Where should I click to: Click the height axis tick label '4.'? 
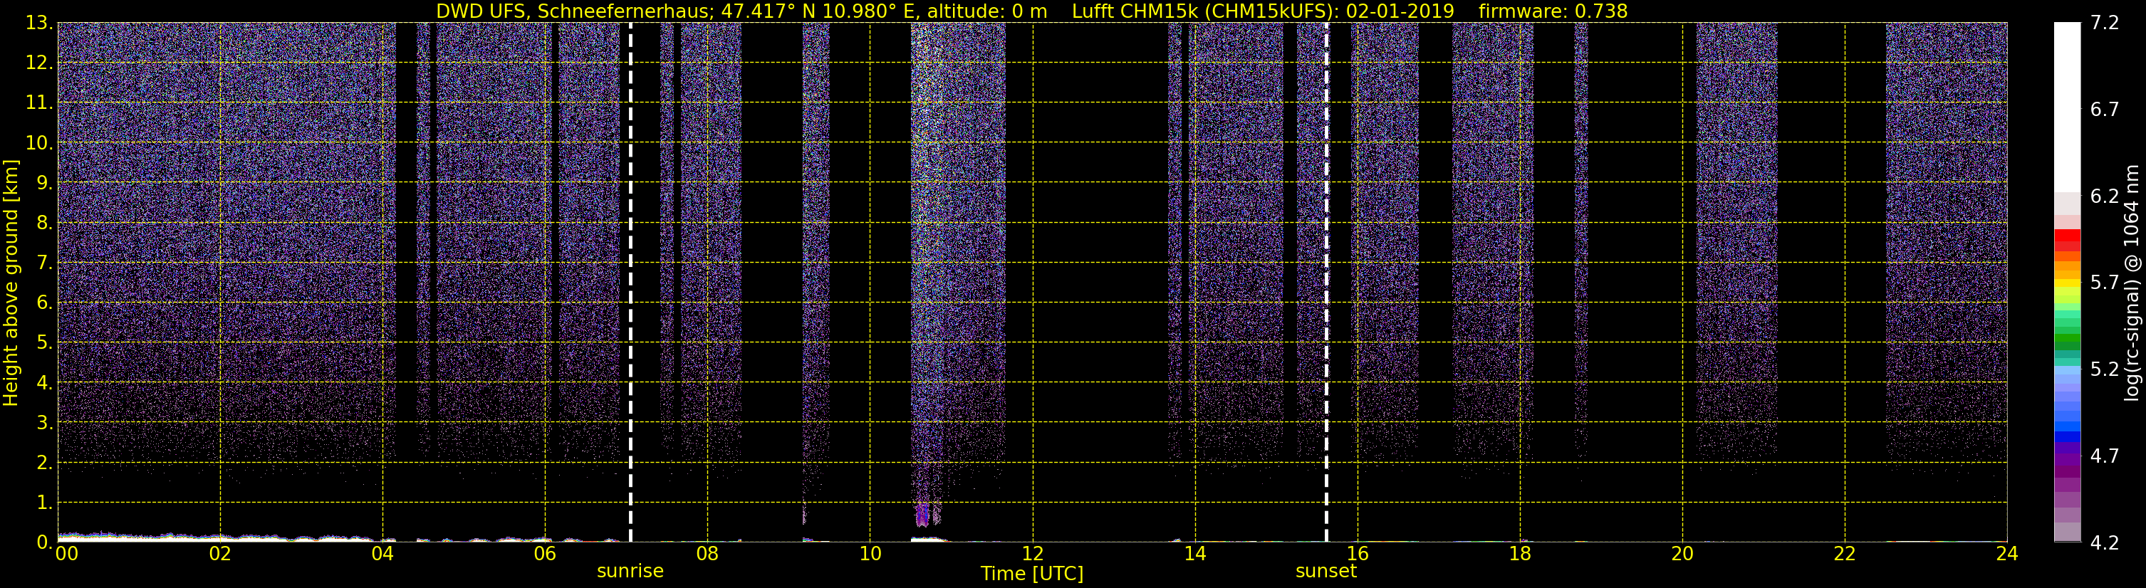click(x=44, y=382)
